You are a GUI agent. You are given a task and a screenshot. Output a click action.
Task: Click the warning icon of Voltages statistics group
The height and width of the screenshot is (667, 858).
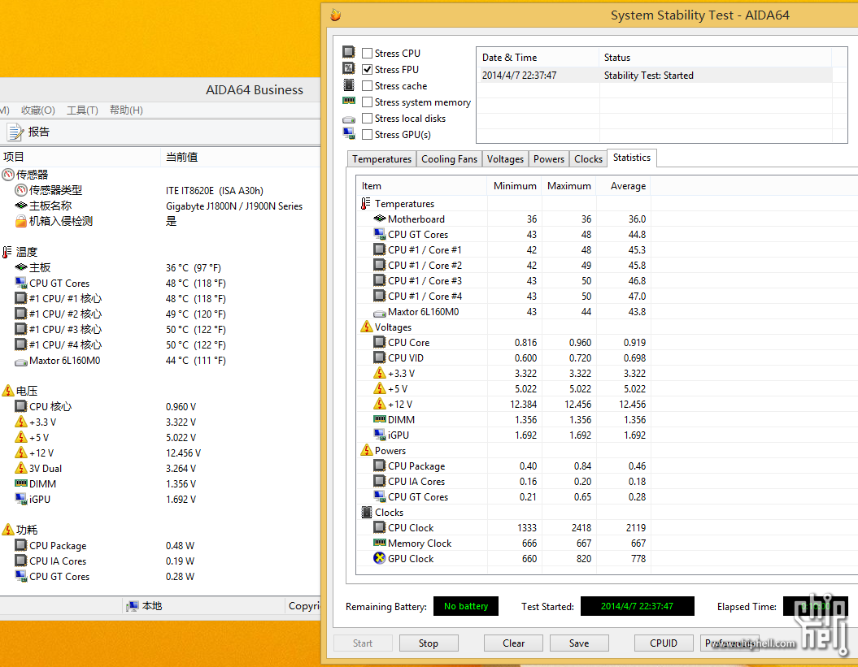pos(367,327)
